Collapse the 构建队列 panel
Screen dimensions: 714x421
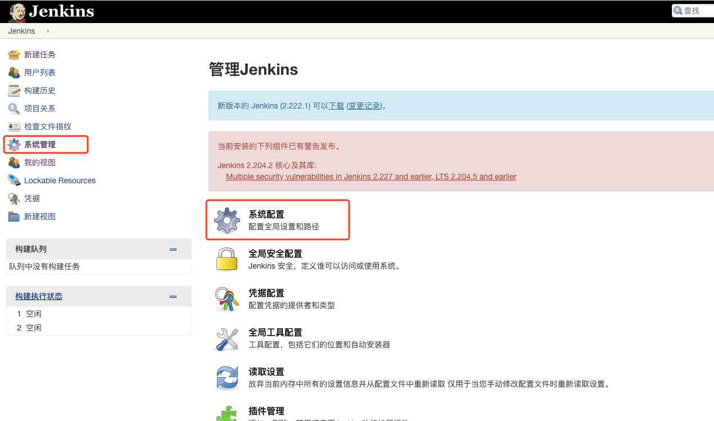point(173,250)
